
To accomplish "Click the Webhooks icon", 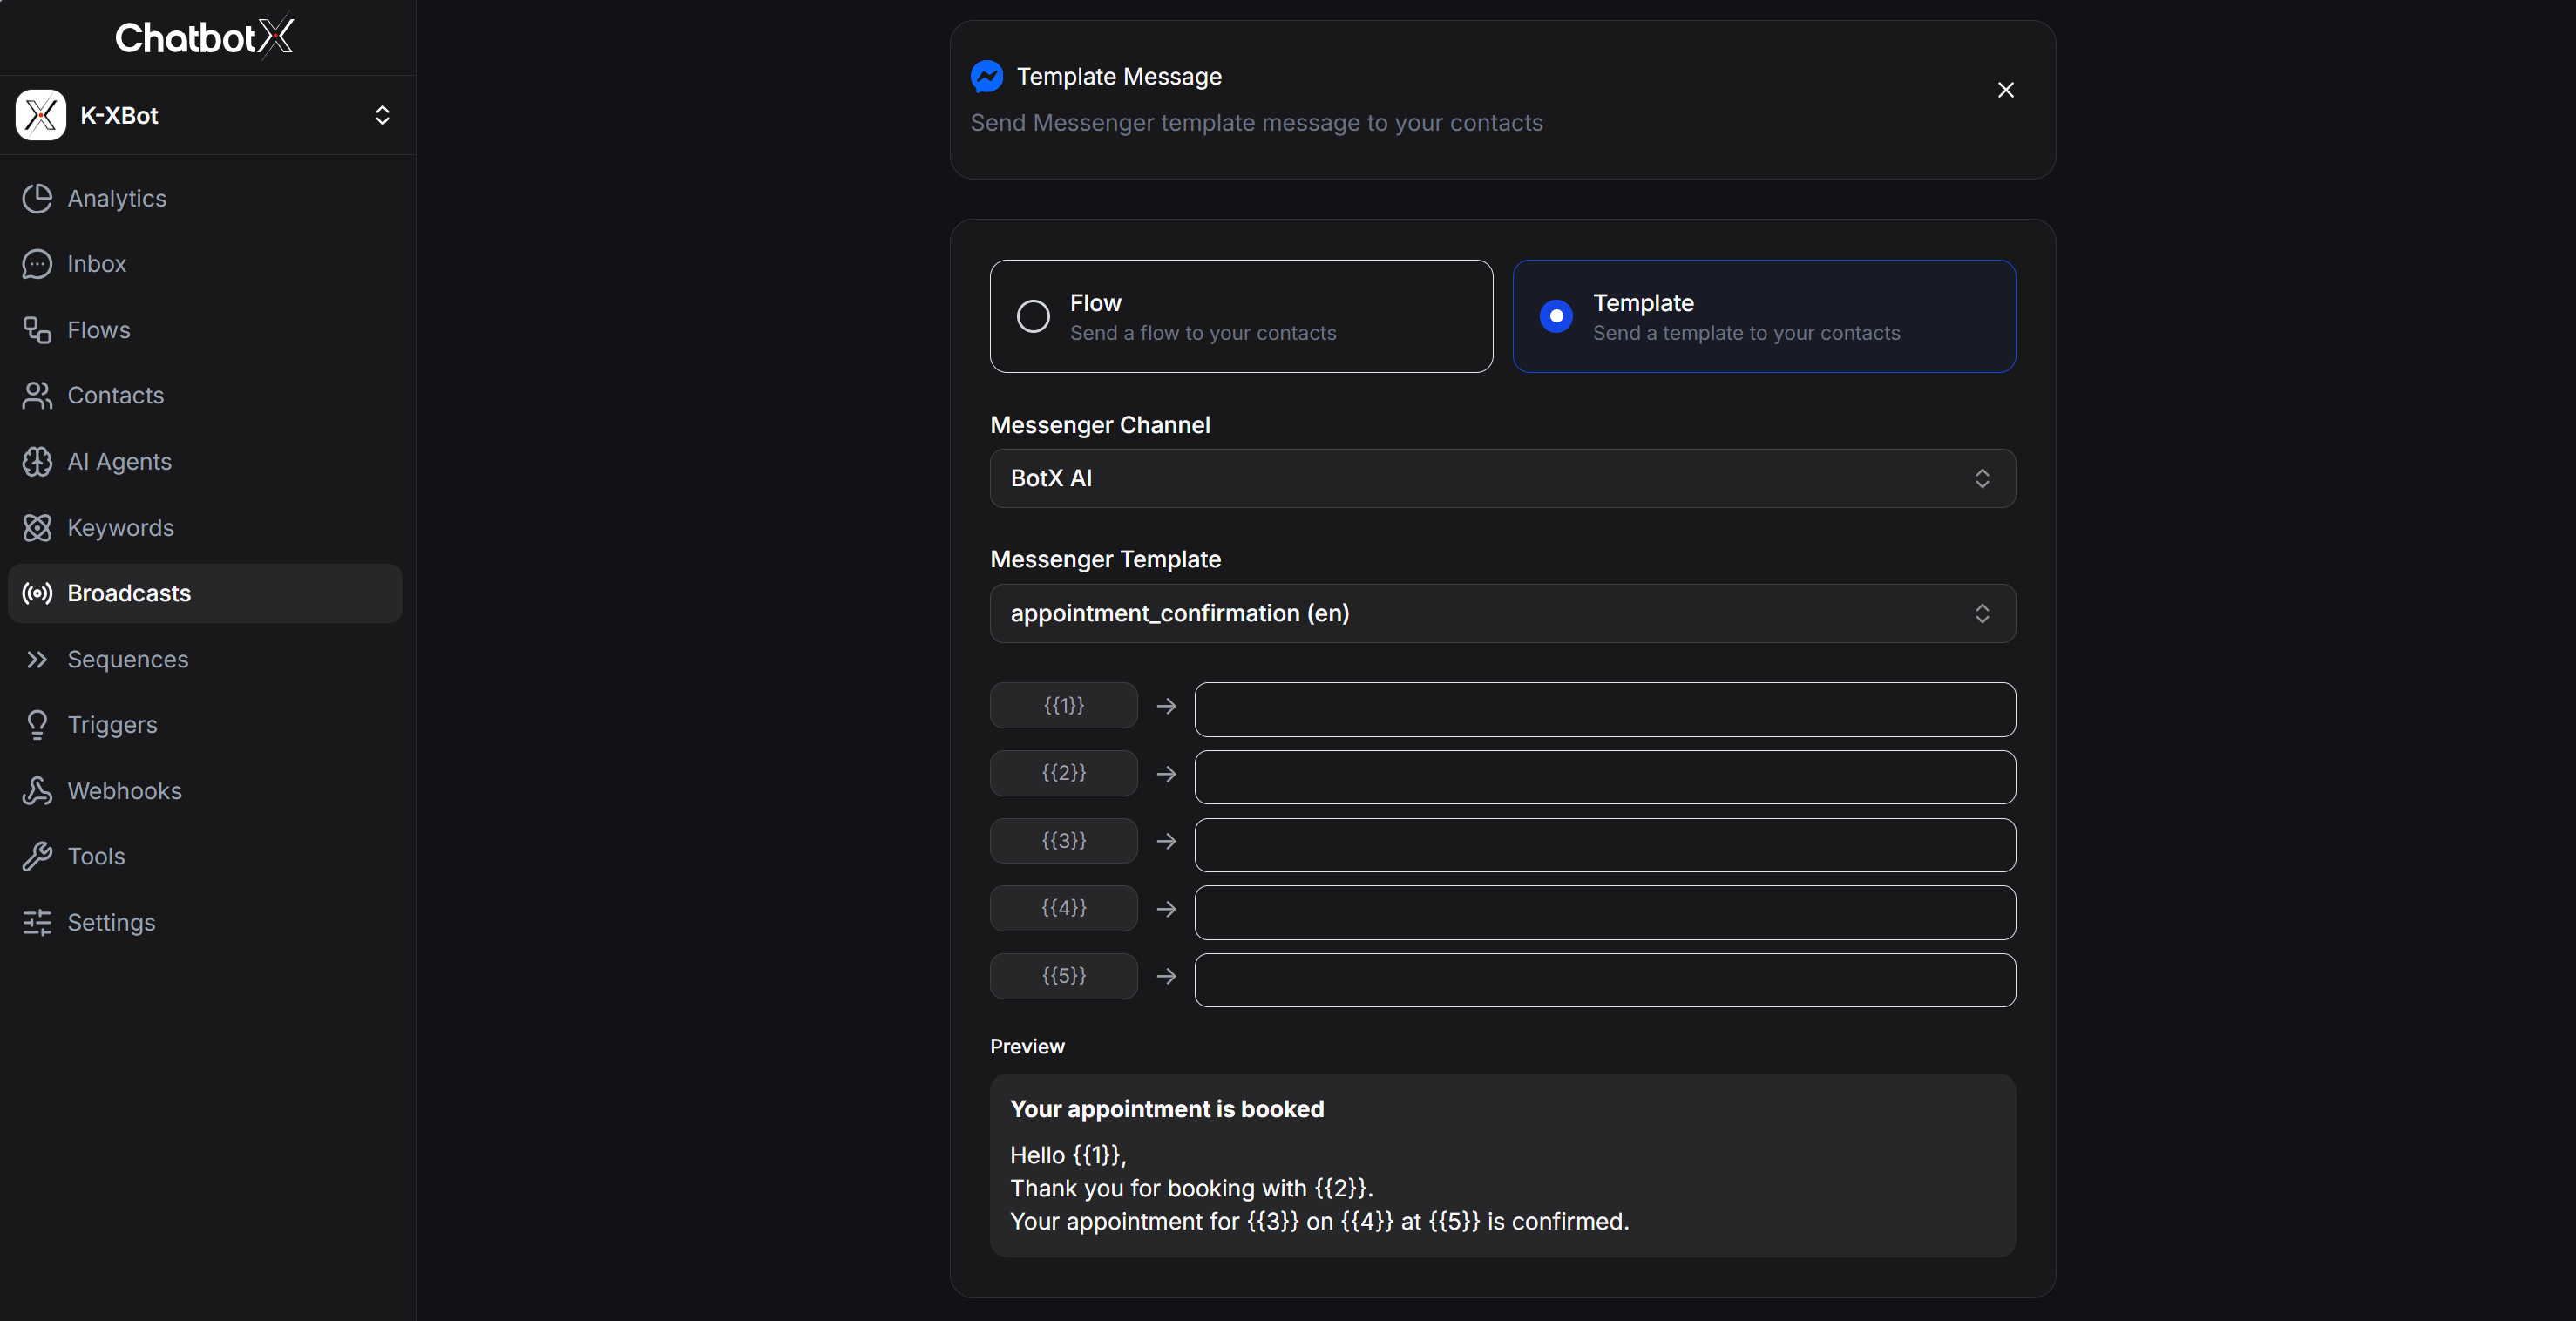I will [x=37, y=790].
